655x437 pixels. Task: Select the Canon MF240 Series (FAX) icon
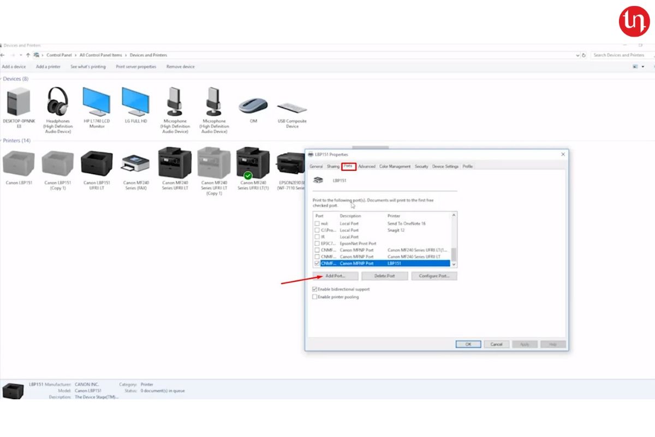coord(136,164)
